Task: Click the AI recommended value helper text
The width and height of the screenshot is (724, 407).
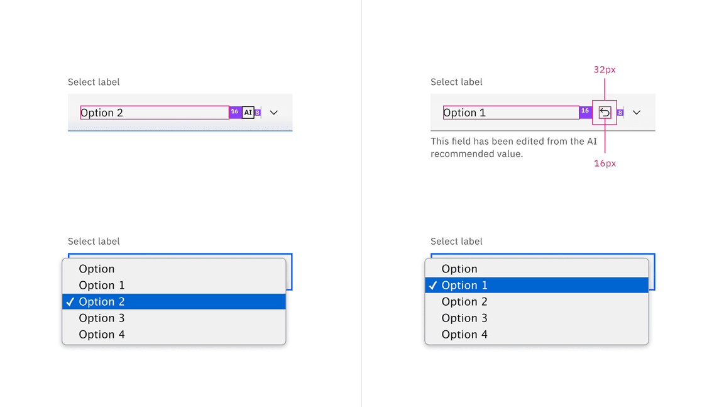Action: pyautogui.click(x=513, y=147)
